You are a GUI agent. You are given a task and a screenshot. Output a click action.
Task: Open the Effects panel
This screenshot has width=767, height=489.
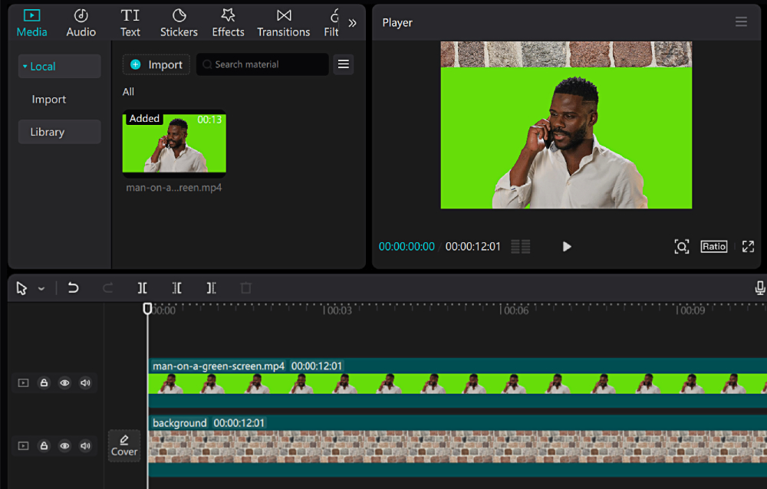228,22
